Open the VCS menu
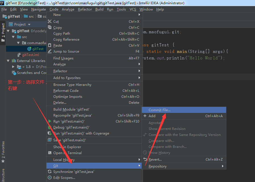The height and width of the screenshot is (182, 255). (x=133, y=9)
